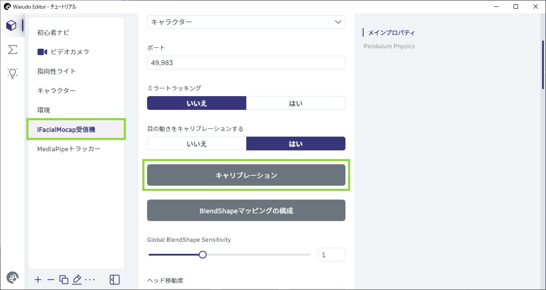Duplicate the selected asset

[x=64, y=280]
